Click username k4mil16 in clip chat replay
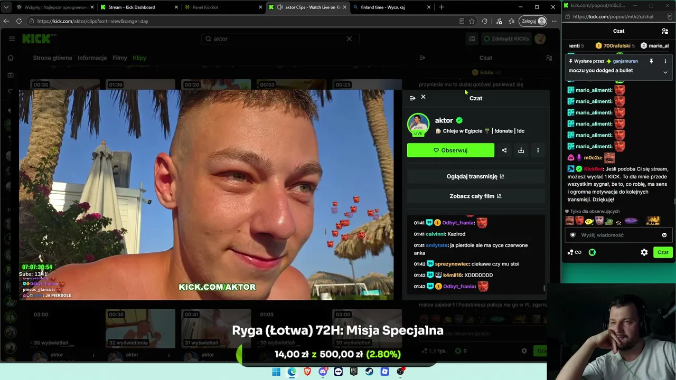Image resolution: width=676 pixels, height=380 pixels. (x=452, y=275)
